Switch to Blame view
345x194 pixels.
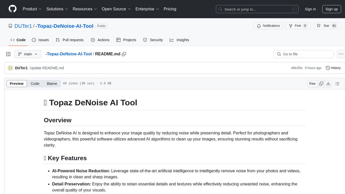[x=52, y=84]
